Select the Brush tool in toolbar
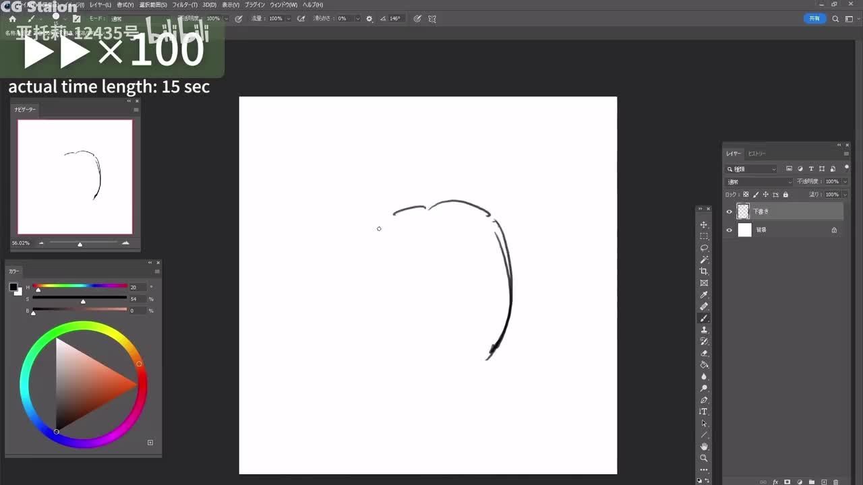 coord(704,318)
